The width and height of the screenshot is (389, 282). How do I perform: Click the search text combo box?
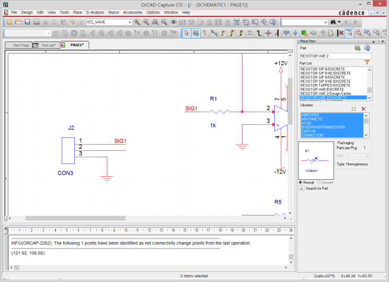pyautogui.click(x=305, y=23)
